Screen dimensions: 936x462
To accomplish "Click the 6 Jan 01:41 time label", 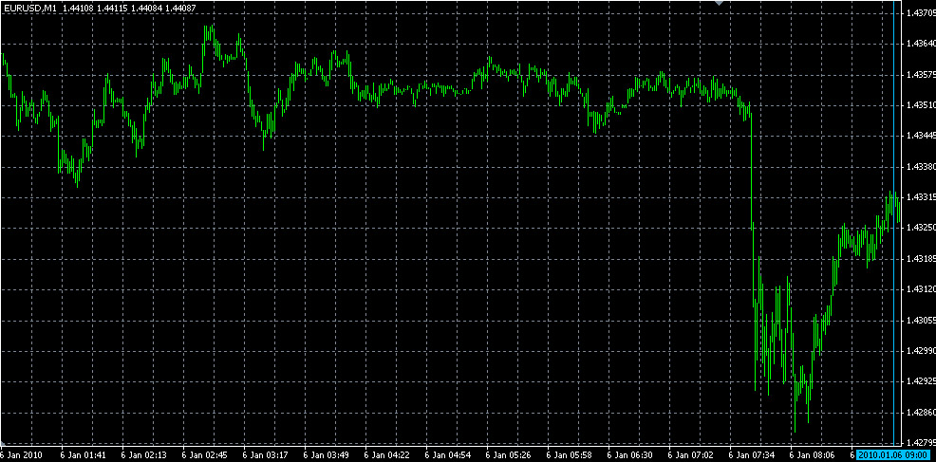I will [x=83, y=454].
